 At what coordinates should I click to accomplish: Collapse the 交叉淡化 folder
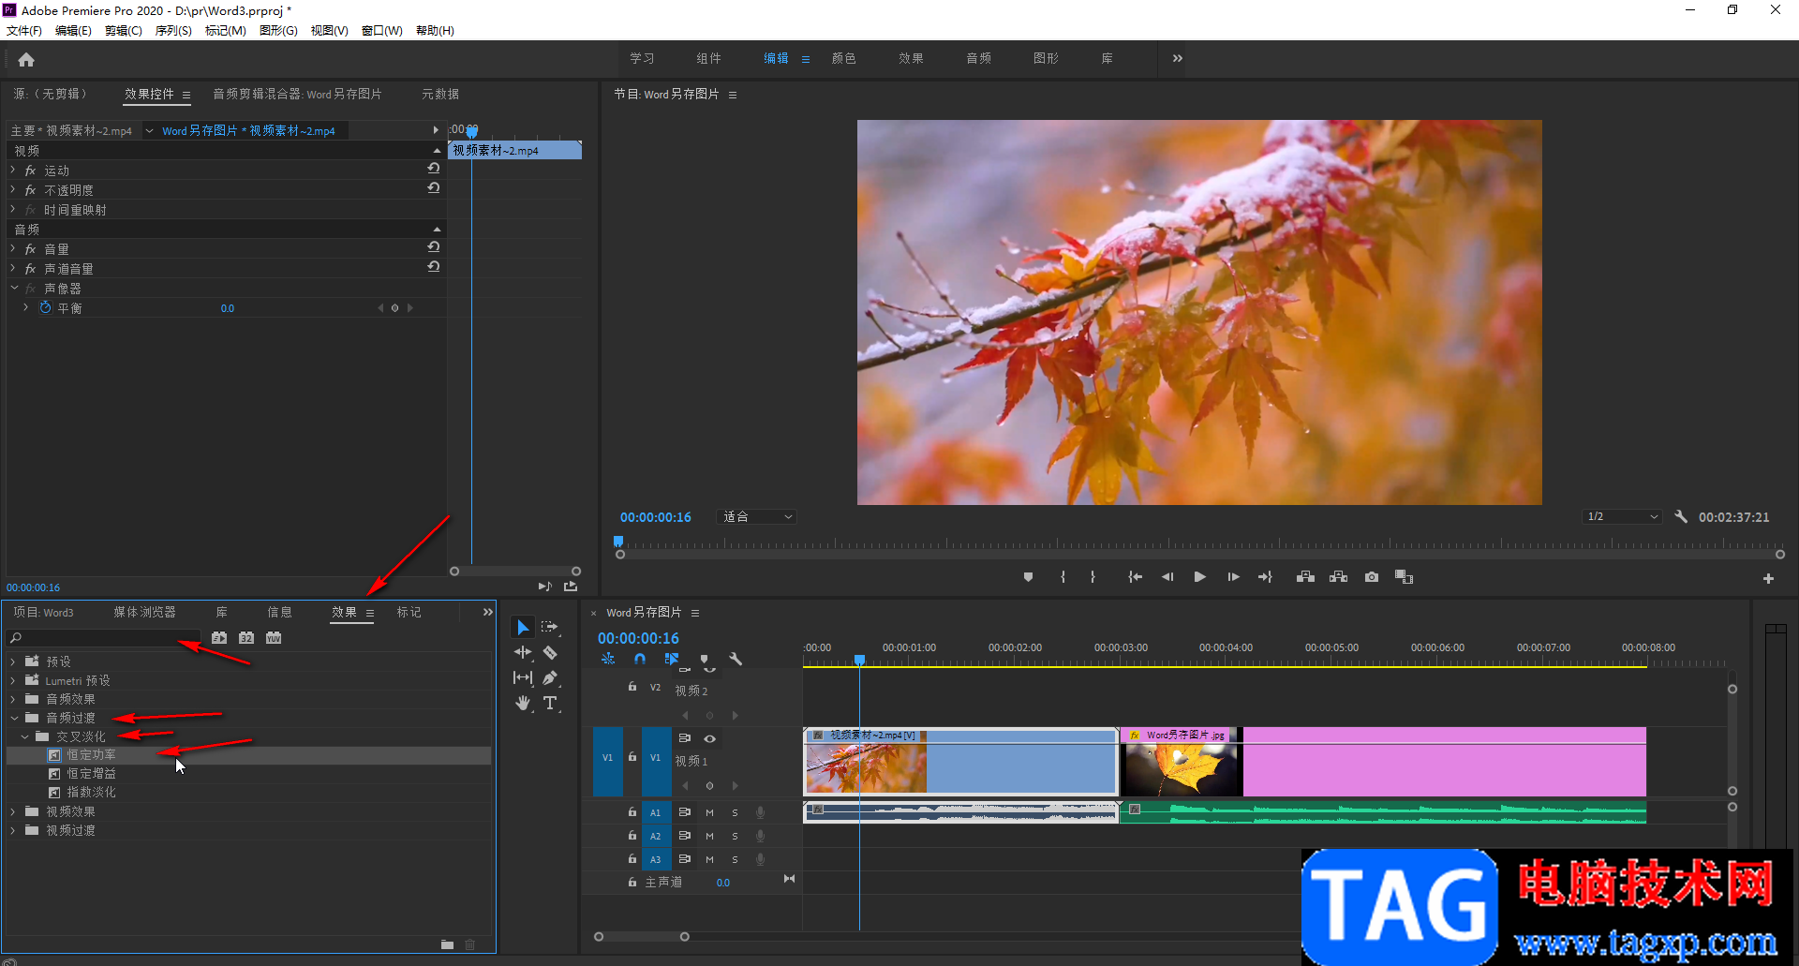(x=24, y=736)
